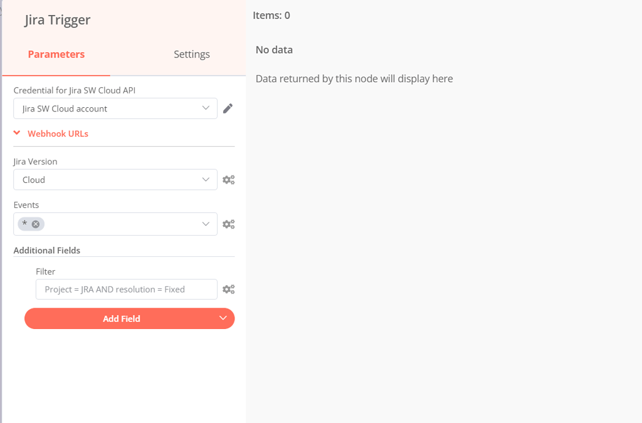The width and height of the screenshot is (642, 423).
Task: Click the dropdown arrow on the Events field
Action: click(206, 224)
